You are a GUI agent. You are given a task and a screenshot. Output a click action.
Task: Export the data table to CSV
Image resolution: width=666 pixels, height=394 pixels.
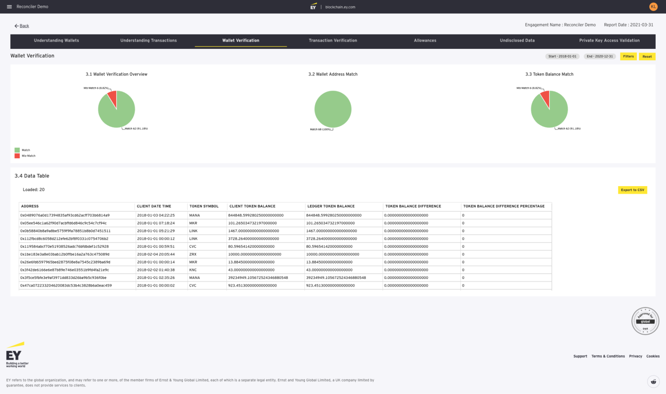(633, 190)
